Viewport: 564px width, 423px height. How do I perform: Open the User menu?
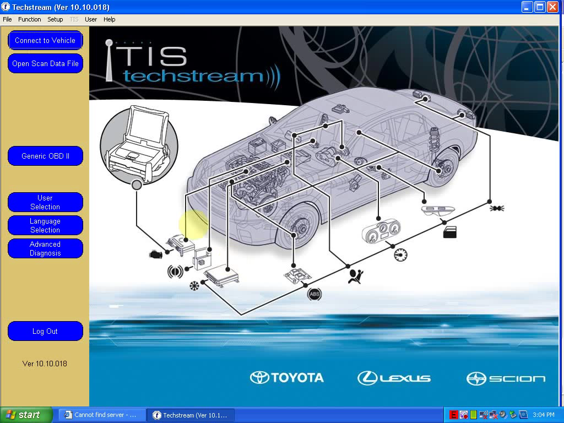tap(91, 19)
